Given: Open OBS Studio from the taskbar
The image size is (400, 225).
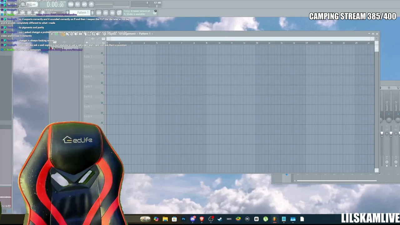Looking at the screenshot, I should 211,219.
